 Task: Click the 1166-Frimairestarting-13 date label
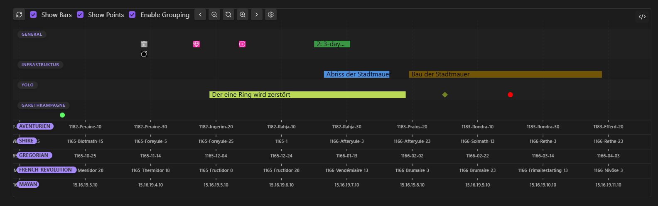543,170
